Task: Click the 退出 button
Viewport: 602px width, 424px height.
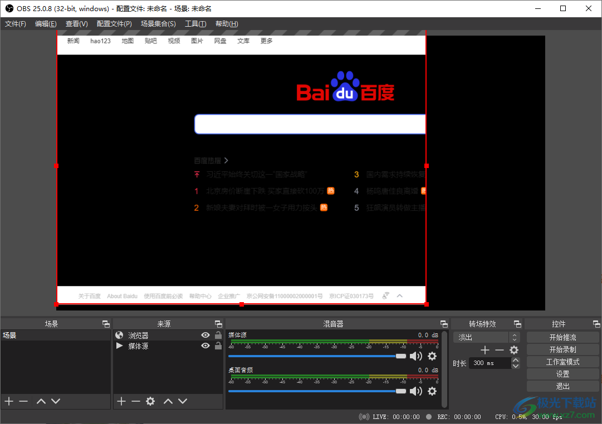Action: (562, 386)
